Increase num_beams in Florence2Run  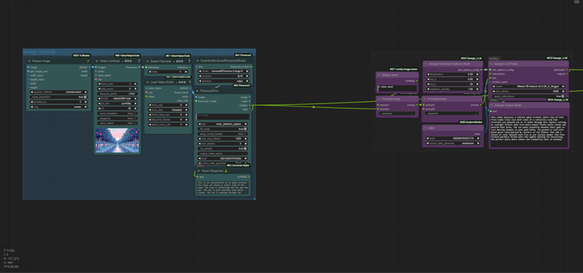pos(246,143)
